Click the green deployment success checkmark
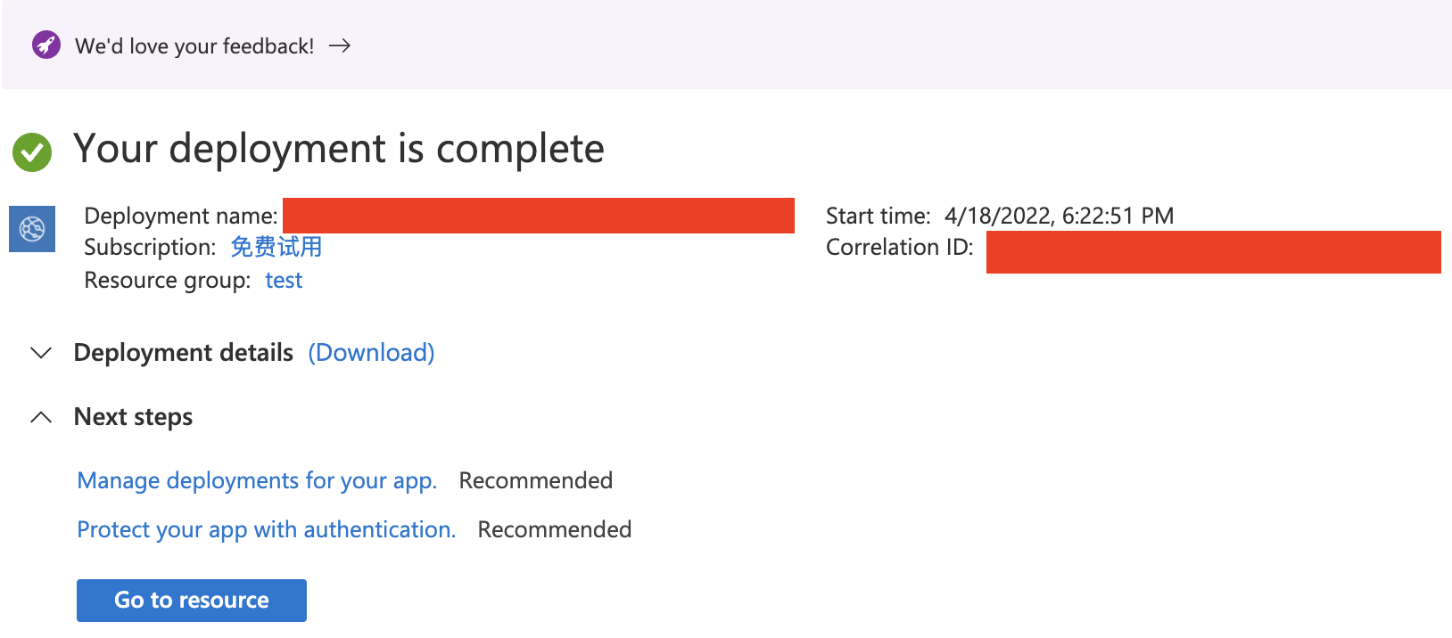Viewport: 1452px width, 638px height. pyautogui.click(x=32, y=152)
